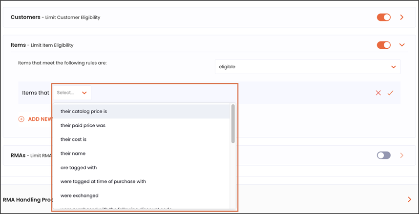This screenshot has width=419, height=214.
Task: Click the dropdown list scrollbar
Action: click(x=233, y=124)
